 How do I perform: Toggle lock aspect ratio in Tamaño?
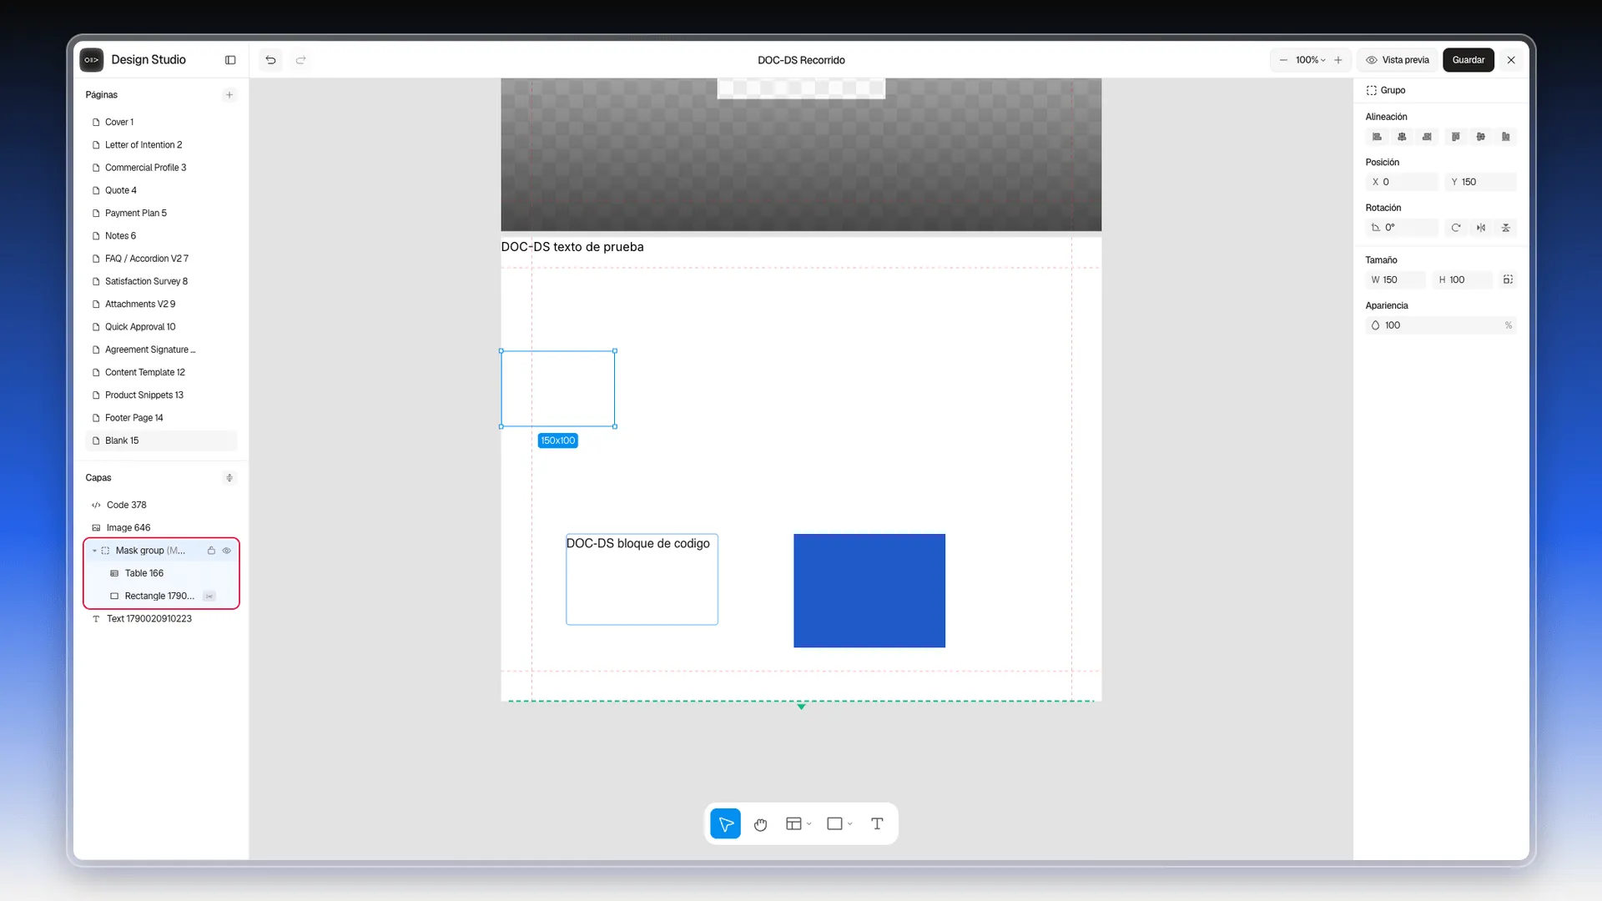[1508, 280]
